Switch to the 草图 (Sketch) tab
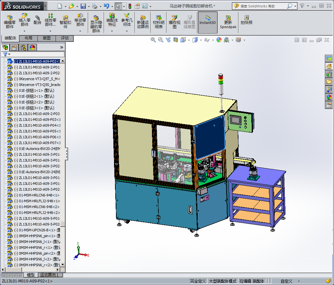The width and height of the screenshot is (334, 285). pos(46,38)
